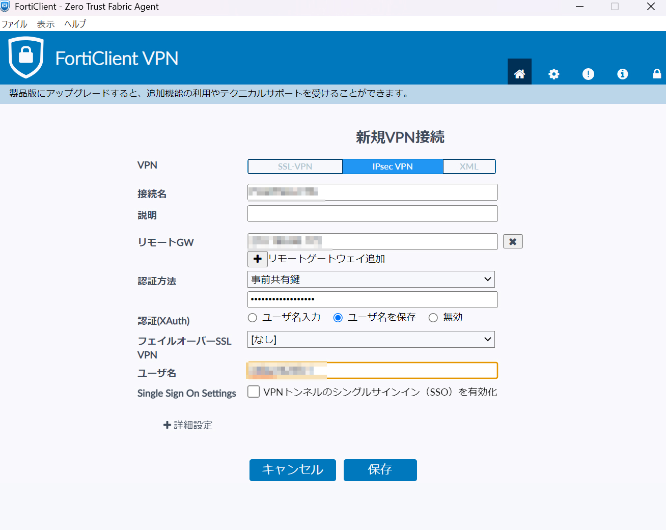The height and width of the screenshot is (530, 666).
Task: Click plus icon to add remote gateway
Action: click(258, 259)
